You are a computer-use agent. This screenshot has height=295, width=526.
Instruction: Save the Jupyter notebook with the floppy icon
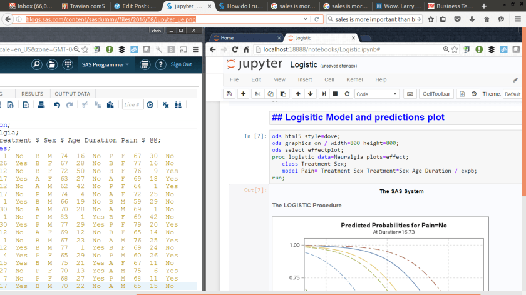(x=229, y=94)
